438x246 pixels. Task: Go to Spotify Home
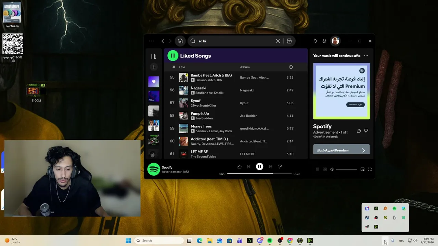click(x=180, y=41)
